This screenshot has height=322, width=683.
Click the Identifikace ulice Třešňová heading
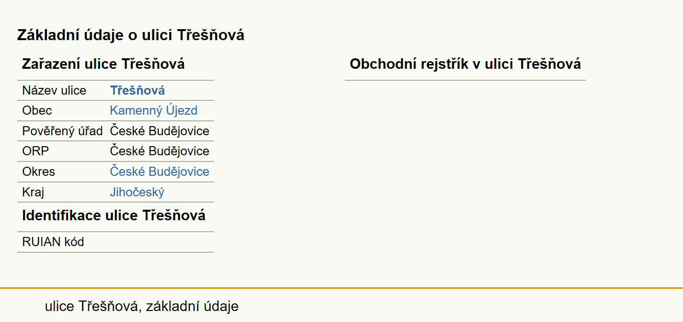tap(114, 215)
